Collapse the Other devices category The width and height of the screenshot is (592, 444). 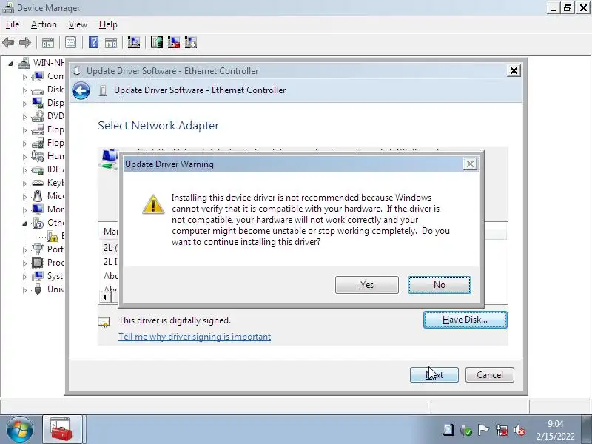[24, 224]
